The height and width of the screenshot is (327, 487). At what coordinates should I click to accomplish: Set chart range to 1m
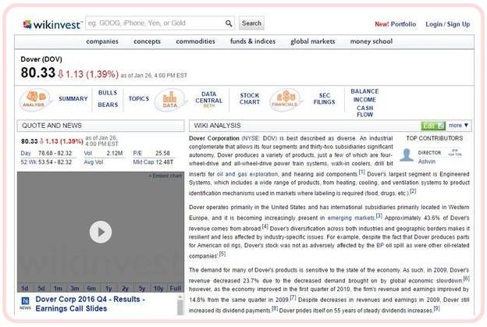58,289
